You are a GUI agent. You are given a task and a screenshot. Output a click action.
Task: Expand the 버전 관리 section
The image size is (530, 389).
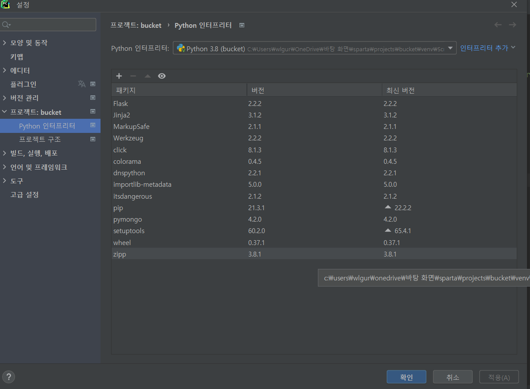4,98
